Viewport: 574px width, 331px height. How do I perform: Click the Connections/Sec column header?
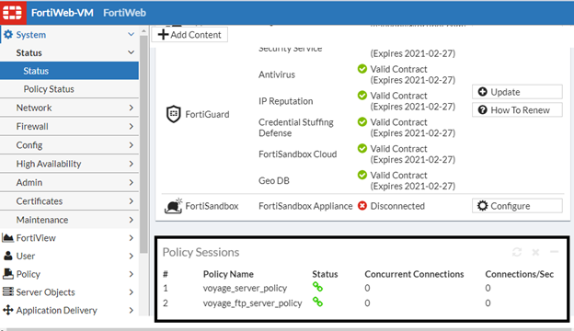click(x=520, y=274)
